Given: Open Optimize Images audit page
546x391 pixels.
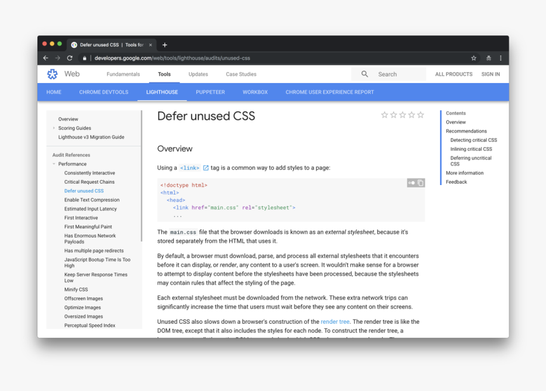Looking at the screenshot, I should click(x=83, y=307).
